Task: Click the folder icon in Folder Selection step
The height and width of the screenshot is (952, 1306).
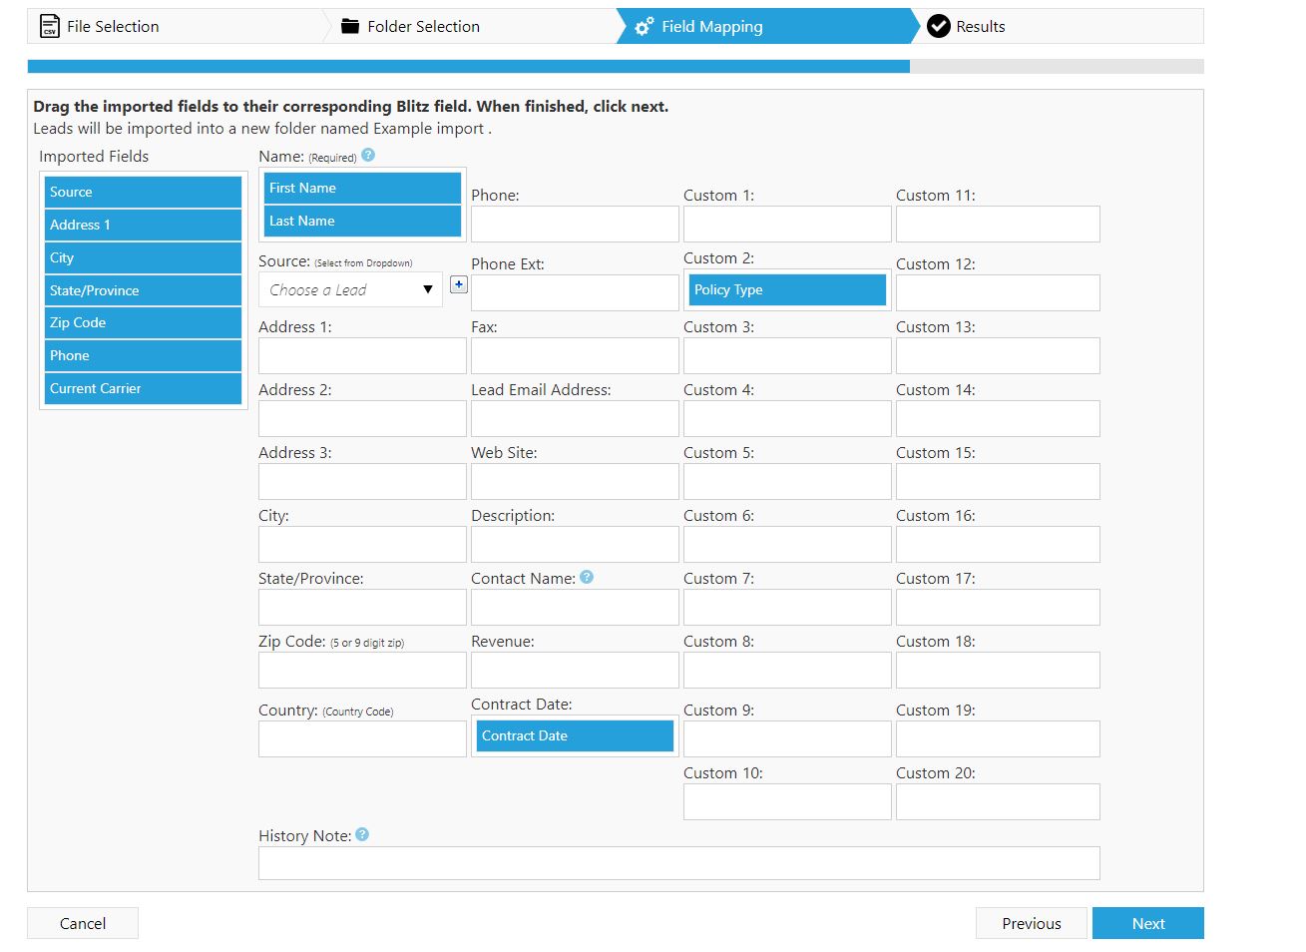Action: (x=350, y=26)
